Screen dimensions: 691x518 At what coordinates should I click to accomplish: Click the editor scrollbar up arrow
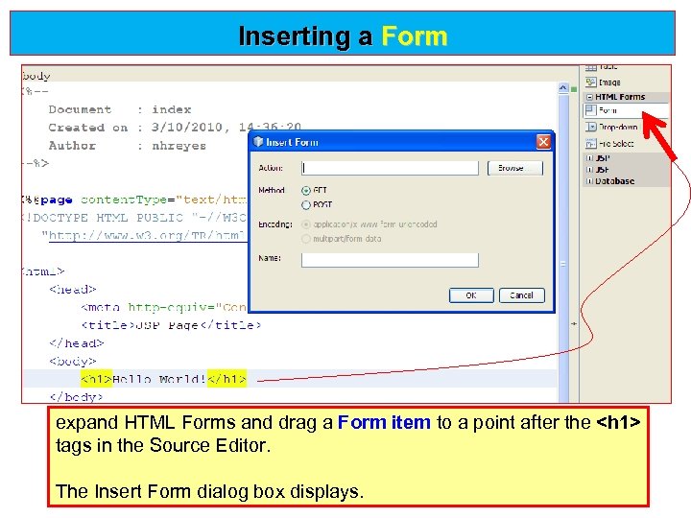563,88
